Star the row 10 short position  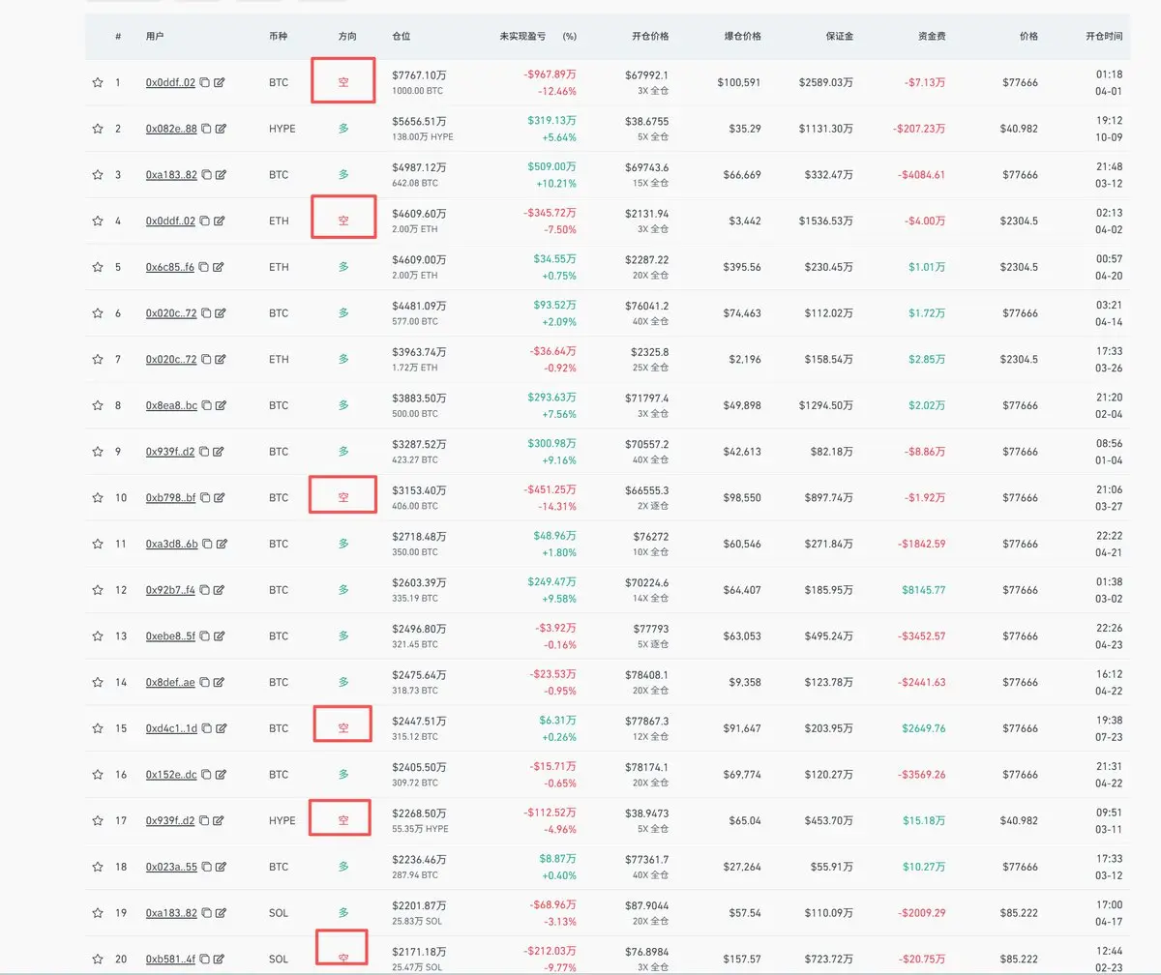[x=97, y=498]
